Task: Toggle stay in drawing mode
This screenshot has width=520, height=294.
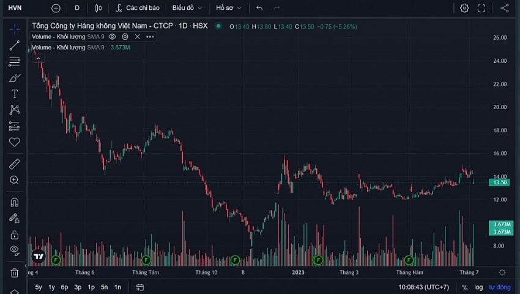Action: (x=14, y=218)
